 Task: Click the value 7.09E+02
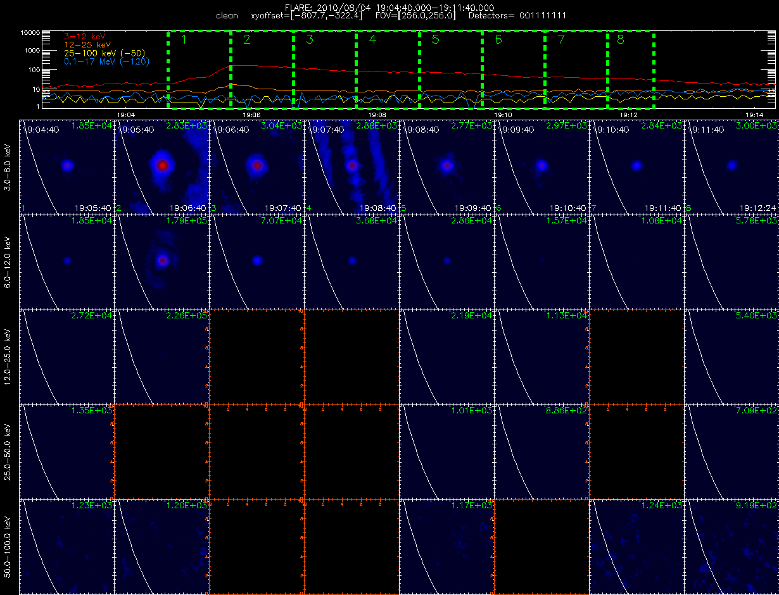[x=756, y=410]
